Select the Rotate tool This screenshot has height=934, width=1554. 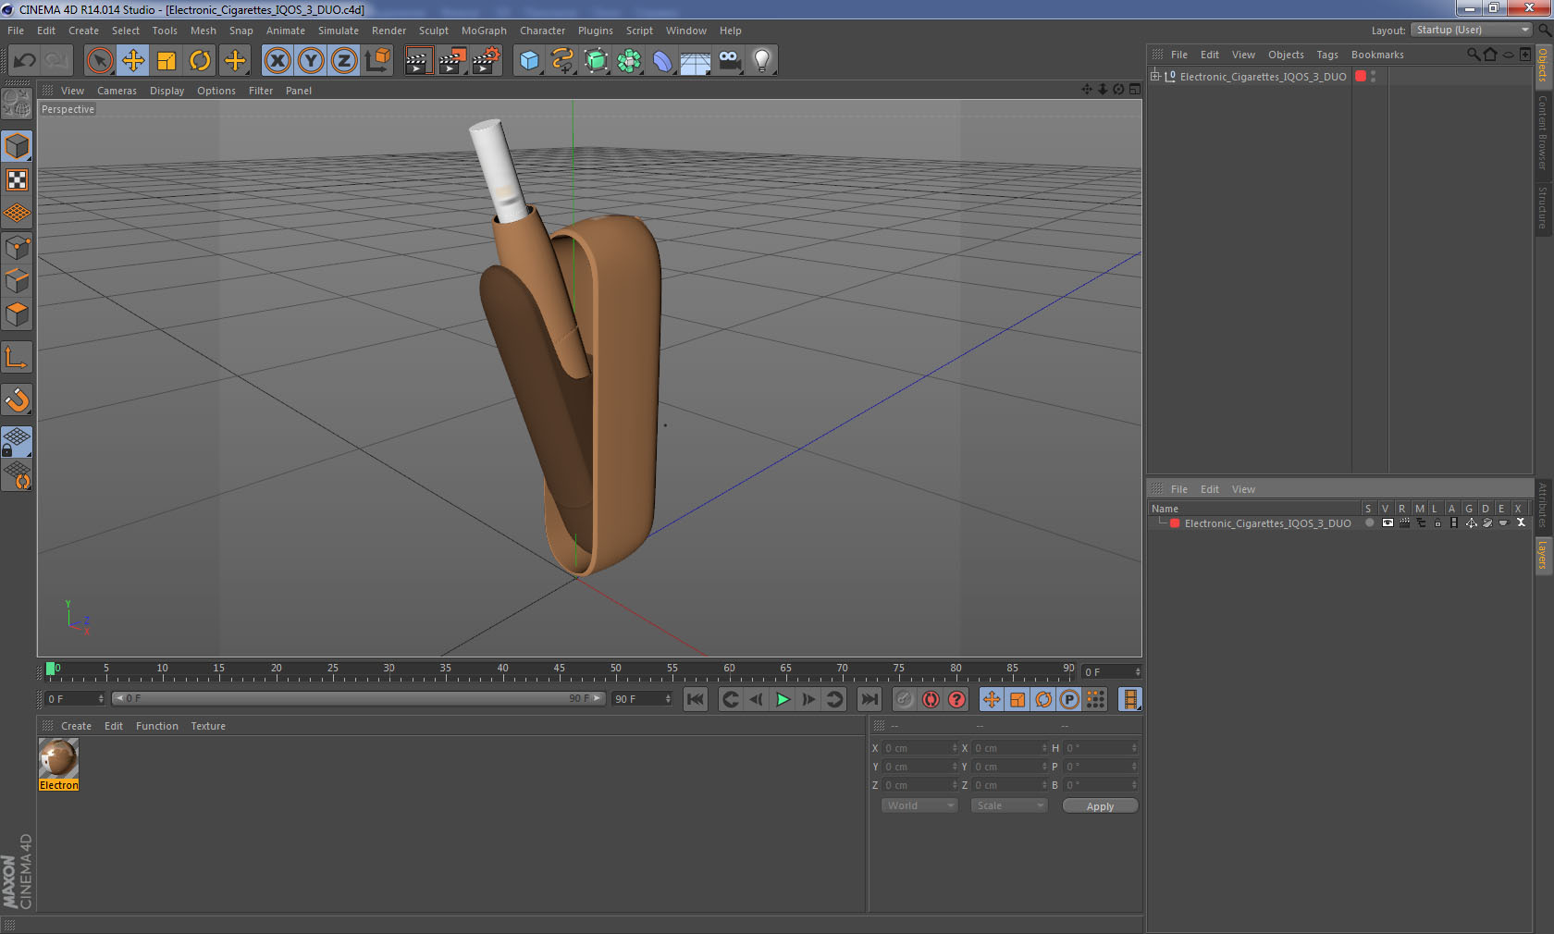click(x=200, y=61)
